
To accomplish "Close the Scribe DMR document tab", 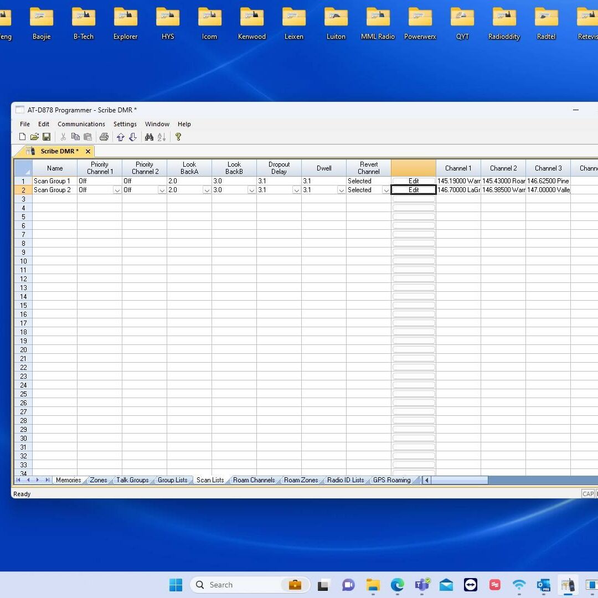I will point(88,151).
